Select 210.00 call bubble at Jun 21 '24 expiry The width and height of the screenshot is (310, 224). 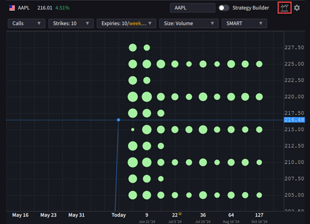[147, 163]
